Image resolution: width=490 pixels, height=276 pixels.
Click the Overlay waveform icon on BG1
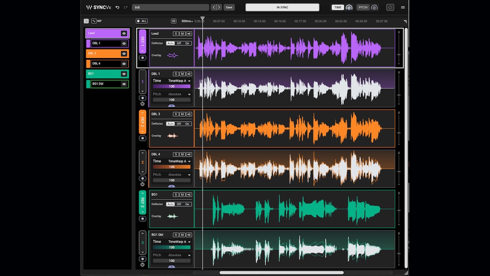coord(173,216)
